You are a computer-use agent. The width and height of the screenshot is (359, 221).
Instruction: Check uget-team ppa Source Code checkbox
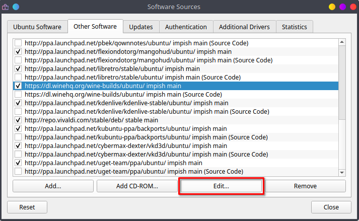click(18, 171)
